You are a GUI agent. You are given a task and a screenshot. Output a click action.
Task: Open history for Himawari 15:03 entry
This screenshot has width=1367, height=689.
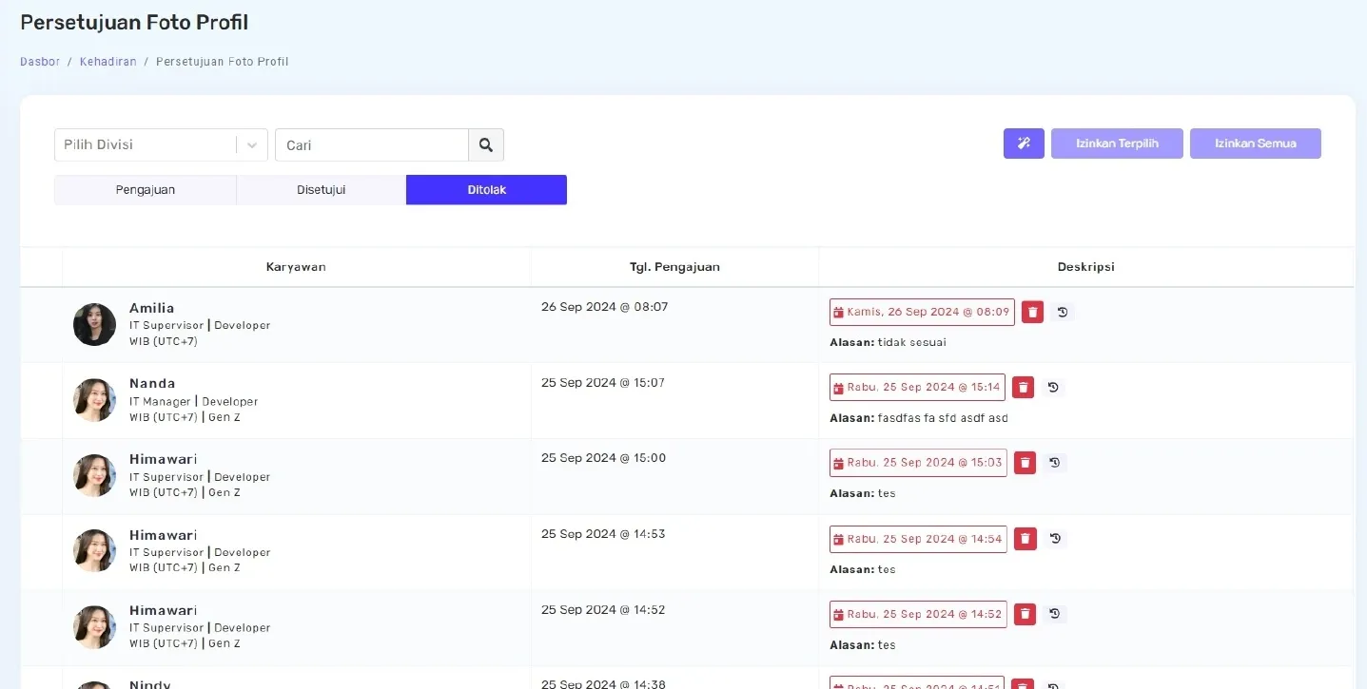1055,463
